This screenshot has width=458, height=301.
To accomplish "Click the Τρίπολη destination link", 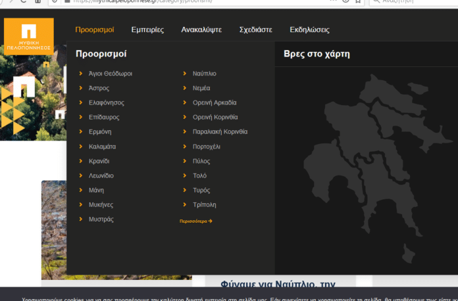I will [x=204, y=205].
